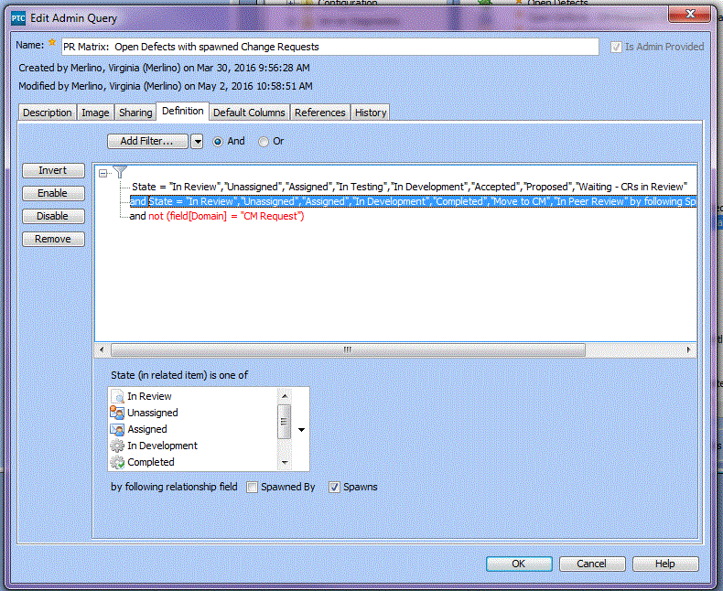
Task: Click the state list scroll up arrow
Action: pyautogui.click(x=285, y=396)
